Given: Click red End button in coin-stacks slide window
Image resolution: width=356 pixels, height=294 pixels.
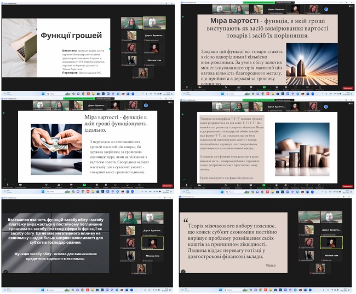Looking at the screenshot, I should 347,186.
